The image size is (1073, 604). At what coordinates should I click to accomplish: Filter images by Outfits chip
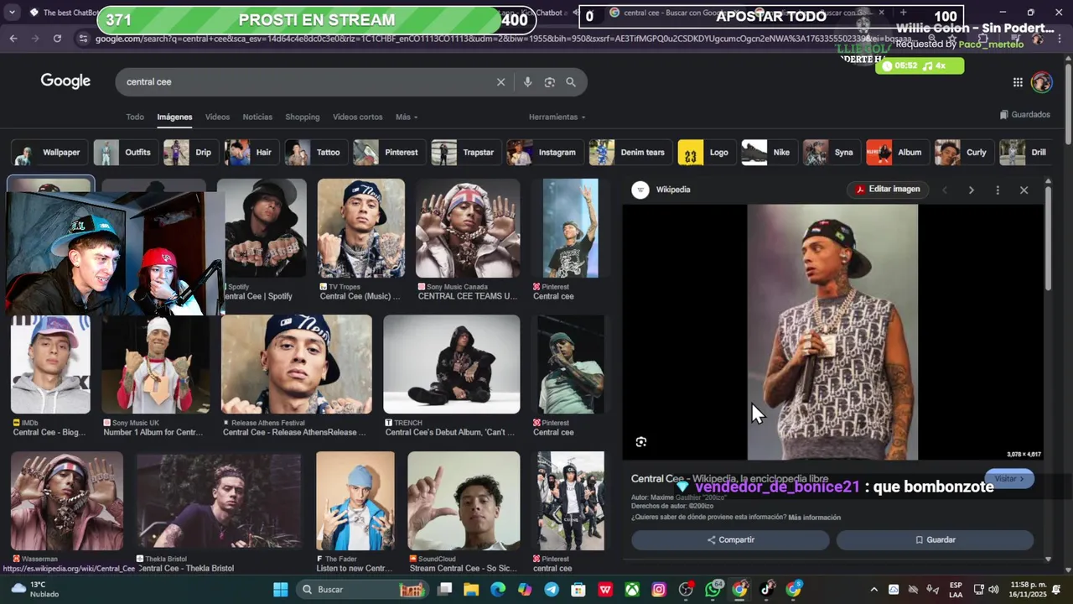point(125,153)
